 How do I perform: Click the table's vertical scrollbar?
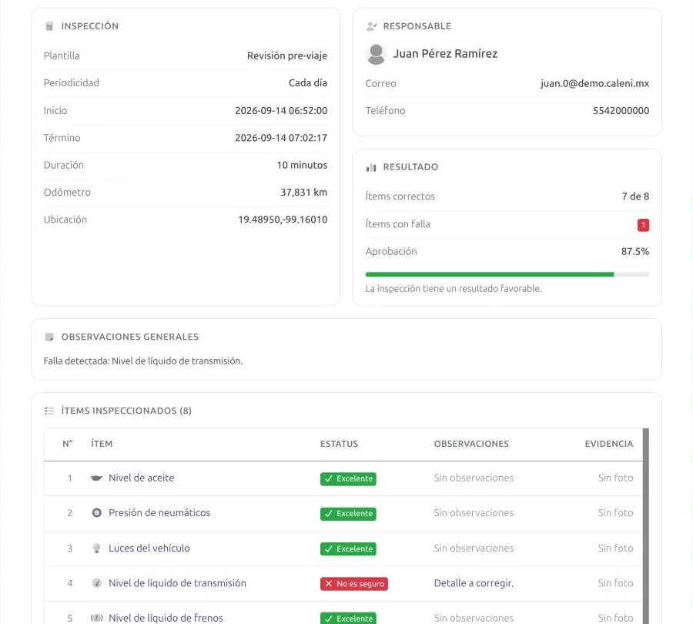pyautogui.click(x=646, y=526)
